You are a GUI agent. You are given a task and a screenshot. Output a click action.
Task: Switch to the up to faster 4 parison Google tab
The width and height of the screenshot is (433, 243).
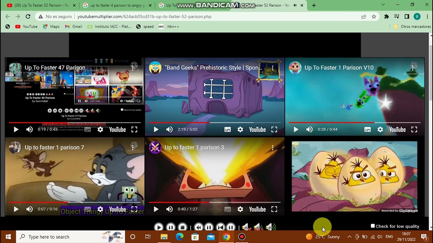[x=117, y=5]
